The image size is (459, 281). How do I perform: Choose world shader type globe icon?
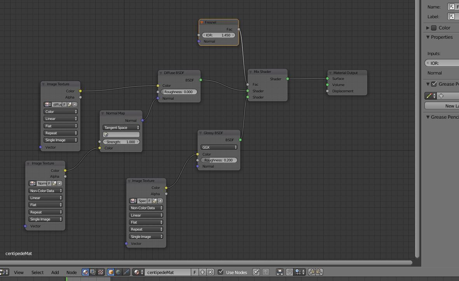pyautogui.click(x=118, y=272)
